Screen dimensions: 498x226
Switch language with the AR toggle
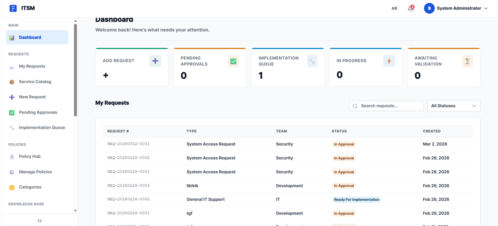click(394, 8)
